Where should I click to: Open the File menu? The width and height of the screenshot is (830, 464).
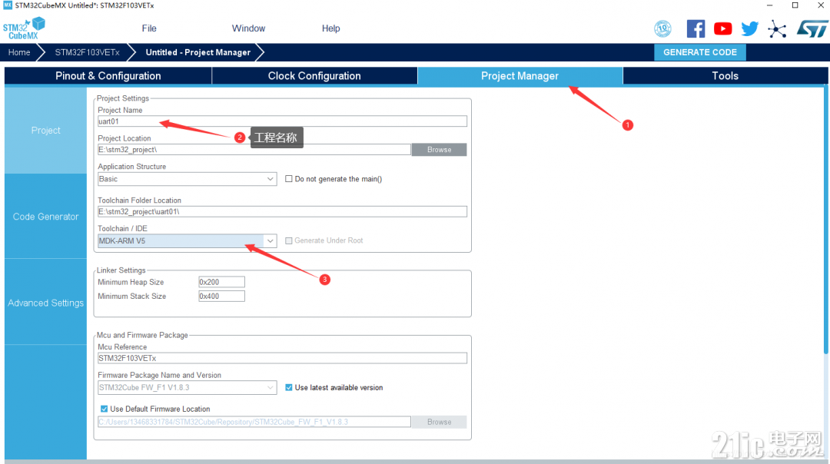pos(149,28)
